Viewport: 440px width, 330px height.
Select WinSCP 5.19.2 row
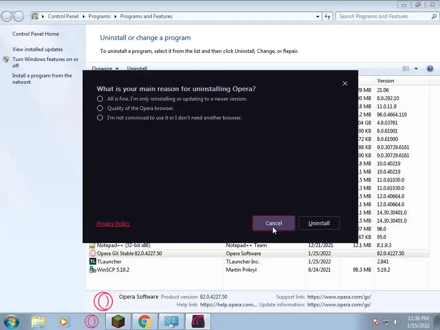(258, 270)
